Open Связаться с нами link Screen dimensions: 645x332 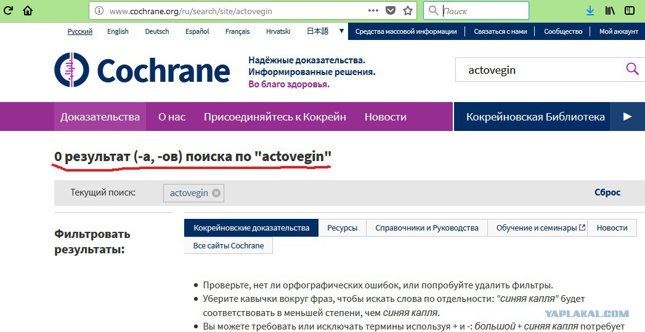[500, 31]
